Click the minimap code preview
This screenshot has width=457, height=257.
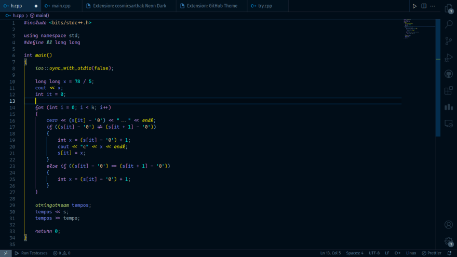(420, 29)
